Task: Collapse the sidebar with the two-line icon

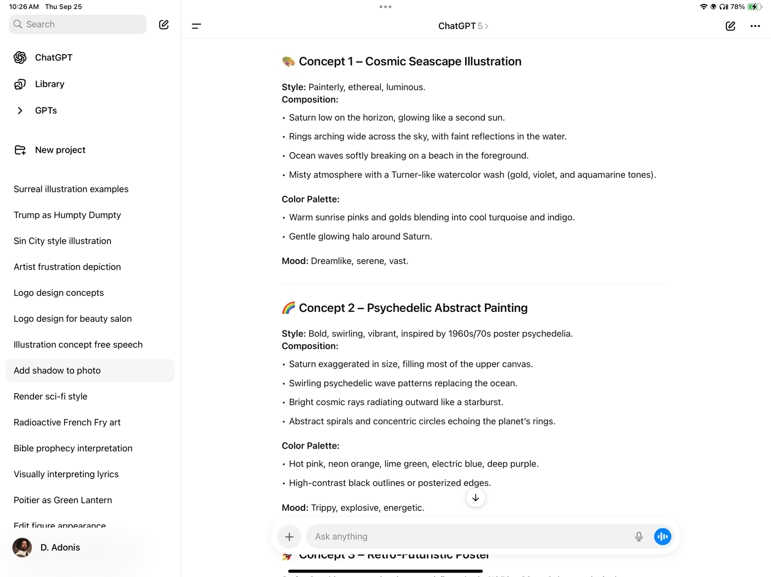Action: point(196,26)
